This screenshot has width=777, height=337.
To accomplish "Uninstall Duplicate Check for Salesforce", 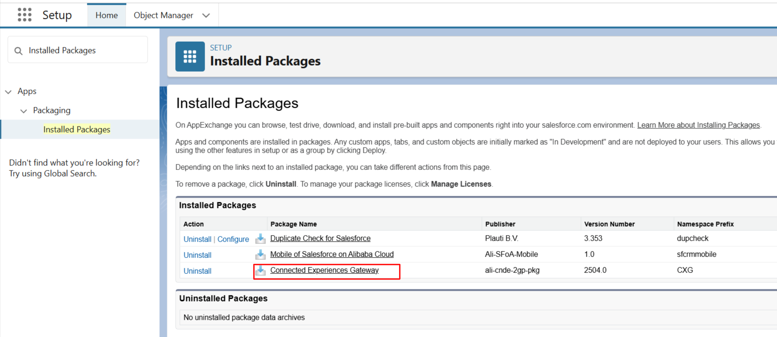I will [197, 239].
